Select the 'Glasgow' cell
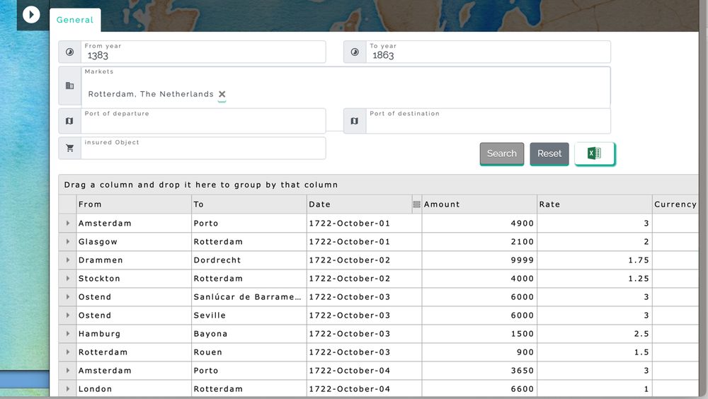This screenshot has height=399, width=708. pyautogui.click(x=134, y=241)
